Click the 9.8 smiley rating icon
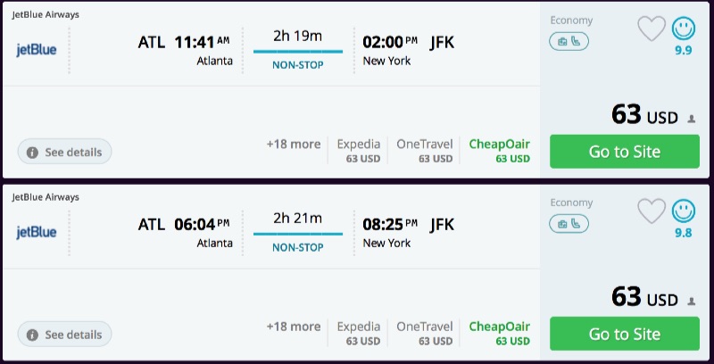This screenshot has width=714, height=364. pyautogui.click(x=684, y=211)
